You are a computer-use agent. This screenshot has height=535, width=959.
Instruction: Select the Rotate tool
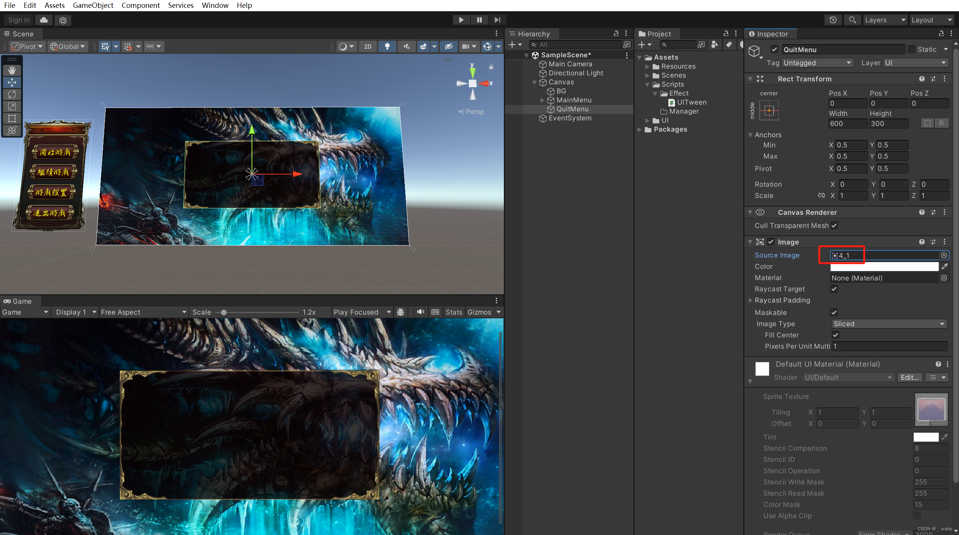[x=12, y=94]
